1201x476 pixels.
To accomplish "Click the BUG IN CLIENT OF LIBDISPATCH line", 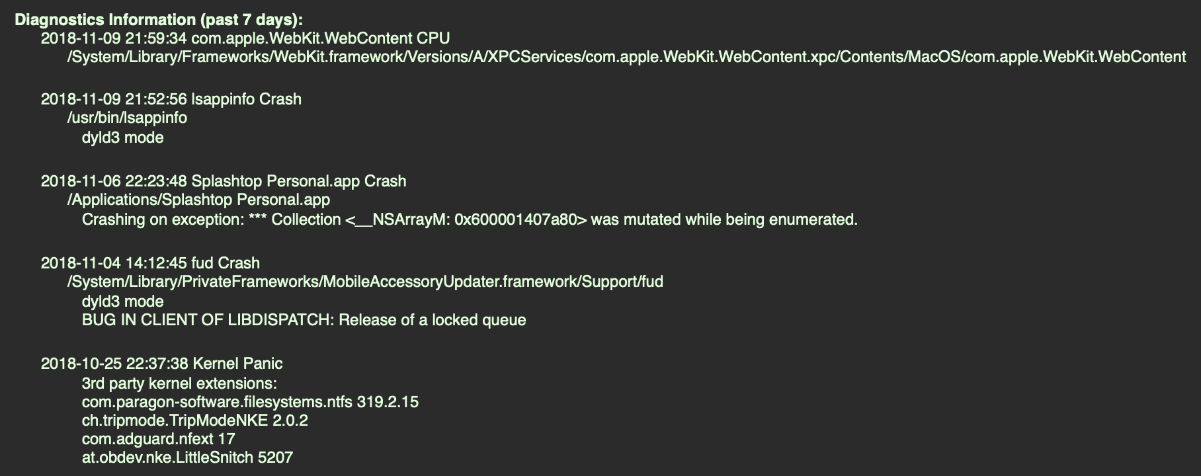I will click(x=304, y=320).
